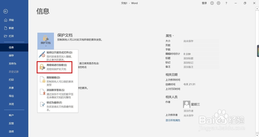Select the 信息 tab in sidebar
The width and height of the screenshot is (259, 137).
[x=14, y=48]
